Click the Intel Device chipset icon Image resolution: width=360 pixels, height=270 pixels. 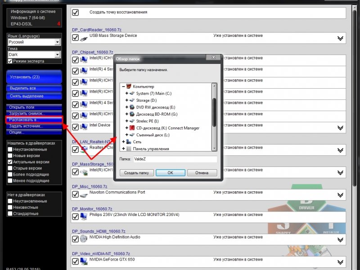84,127
